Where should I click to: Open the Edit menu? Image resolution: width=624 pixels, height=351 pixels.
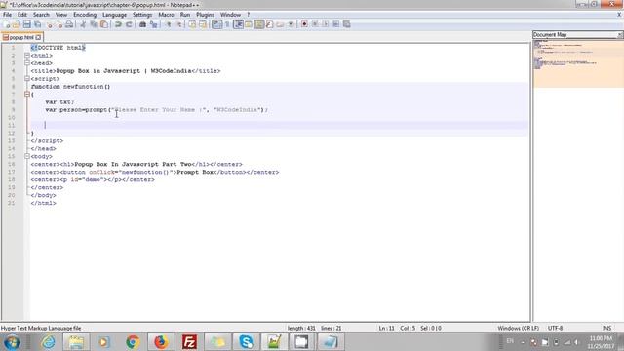point(21,15)
